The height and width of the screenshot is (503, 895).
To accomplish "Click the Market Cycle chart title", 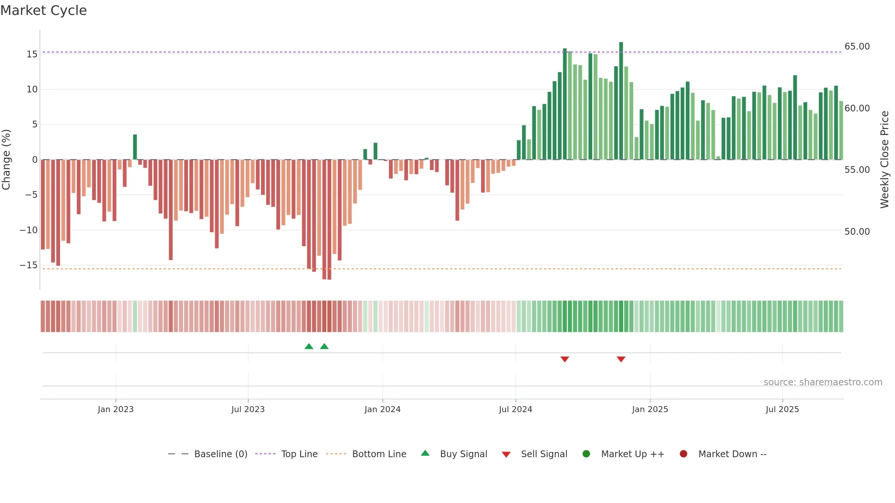I will [44, 10].
